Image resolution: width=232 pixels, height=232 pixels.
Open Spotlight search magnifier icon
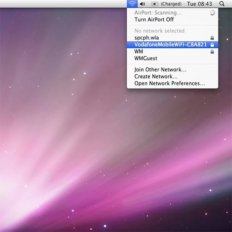tap(222, 4)
